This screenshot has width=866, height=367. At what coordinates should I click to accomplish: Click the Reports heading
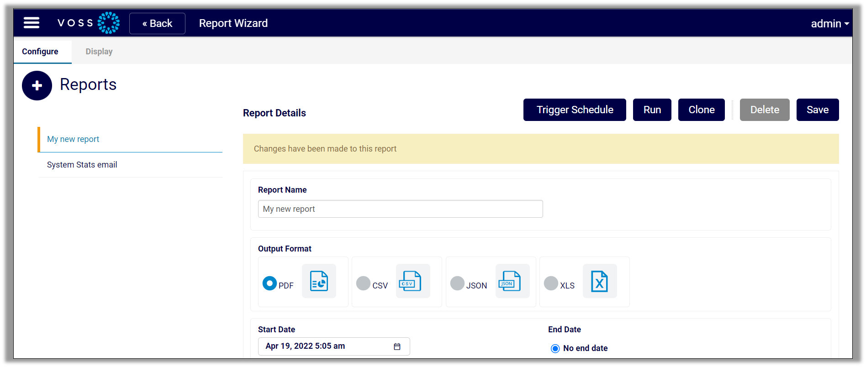[x=88, y=84]
